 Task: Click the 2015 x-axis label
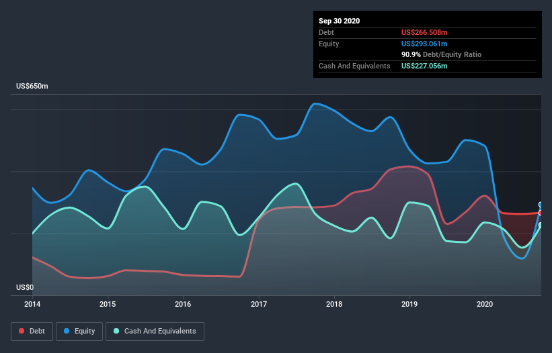pyautogui.click(x=108, y=304)
